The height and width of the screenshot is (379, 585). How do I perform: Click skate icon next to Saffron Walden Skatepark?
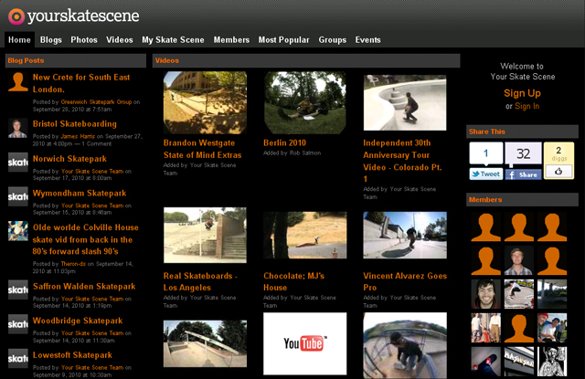pos(17,290)
